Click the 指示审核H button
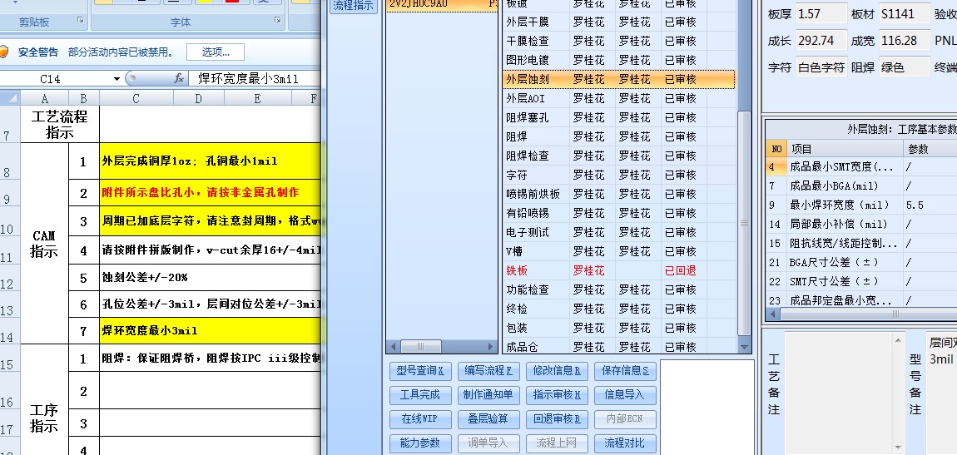Screen dimensions: 957x455 [x=557, y=395]
